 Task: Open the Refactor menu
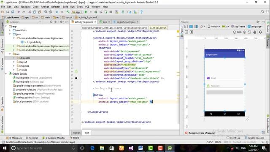coord(56,7)
